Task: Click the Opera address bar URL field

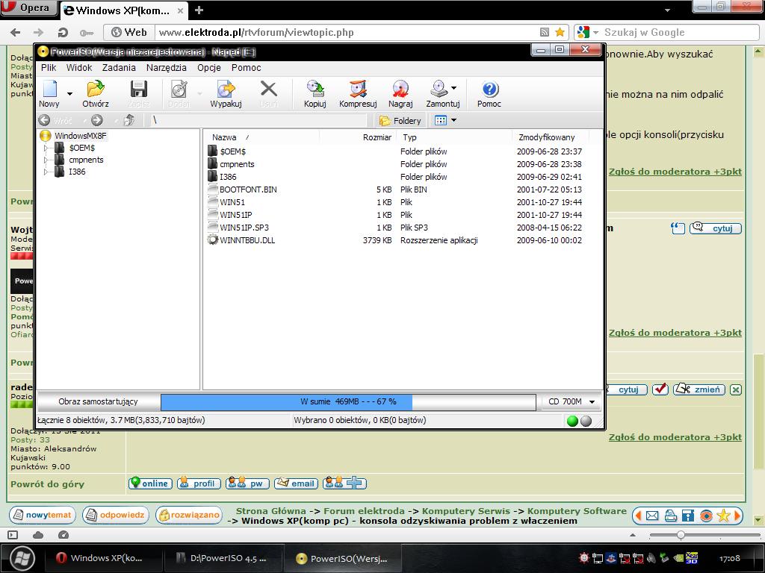Action: (347, 33)
